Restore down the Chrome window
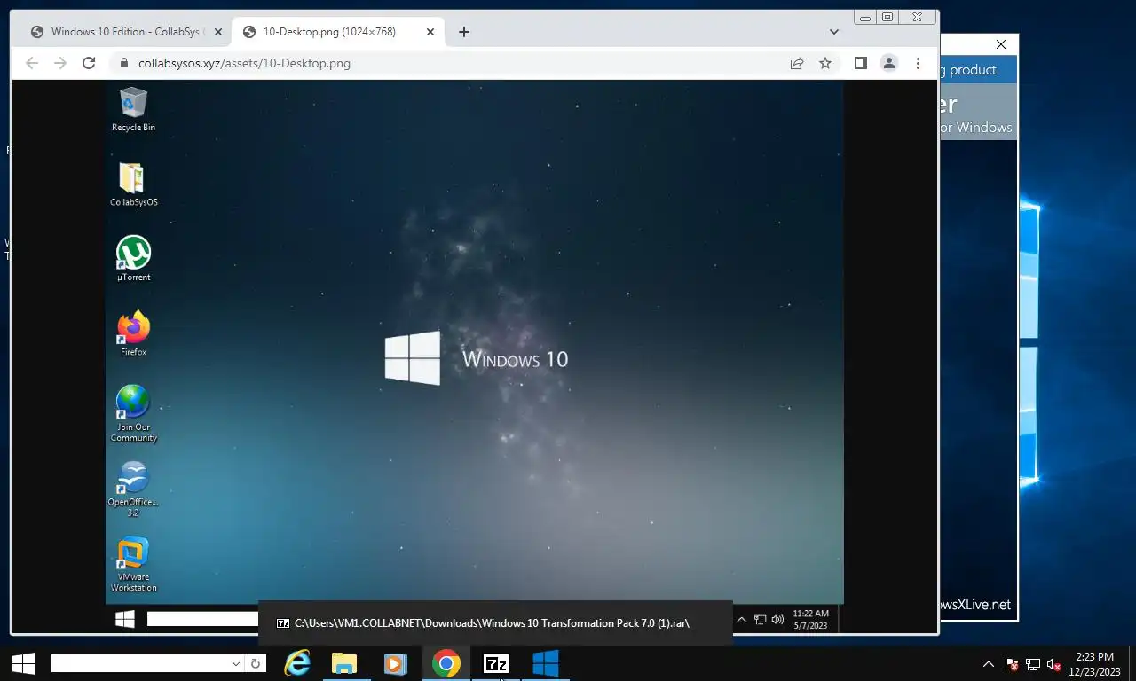Image resolution: width=1136 pixels, height=681 pixels. pos(887,17)
